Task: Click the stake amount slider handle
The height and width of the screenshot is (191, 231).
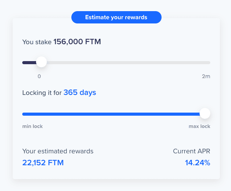Action: [41, 62]
